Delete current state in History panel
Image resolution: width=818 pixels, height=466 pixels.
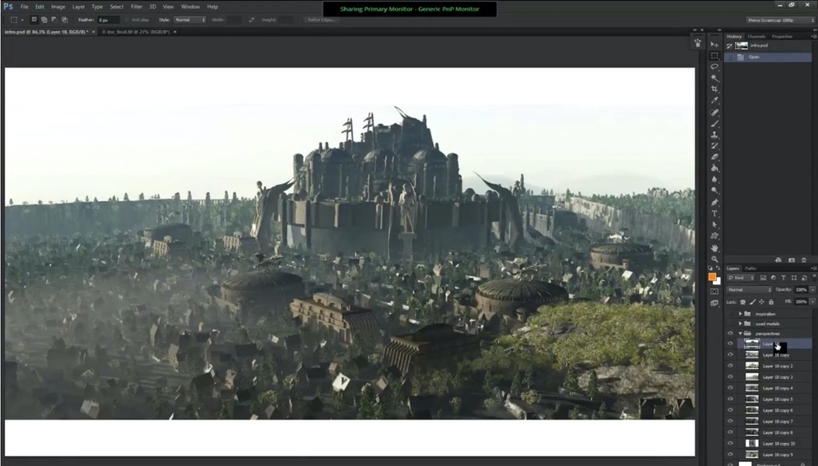pos(804,260)
